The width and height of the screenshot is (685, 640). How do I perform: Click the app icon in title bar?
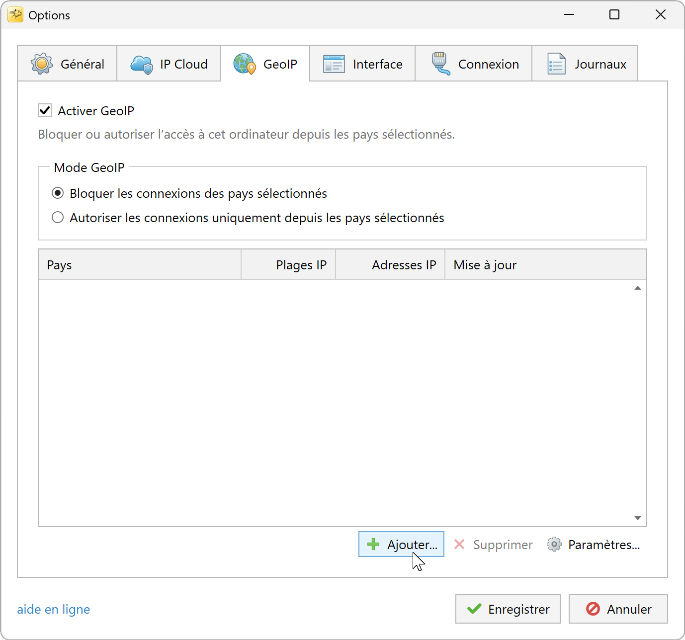tap(15, 15)
